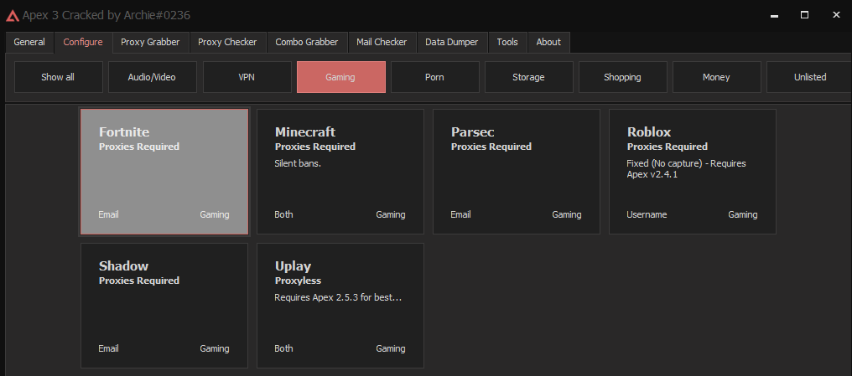The image size is (852, 376).
Task: Select the Minecraft card
Action: click(340, 172)
